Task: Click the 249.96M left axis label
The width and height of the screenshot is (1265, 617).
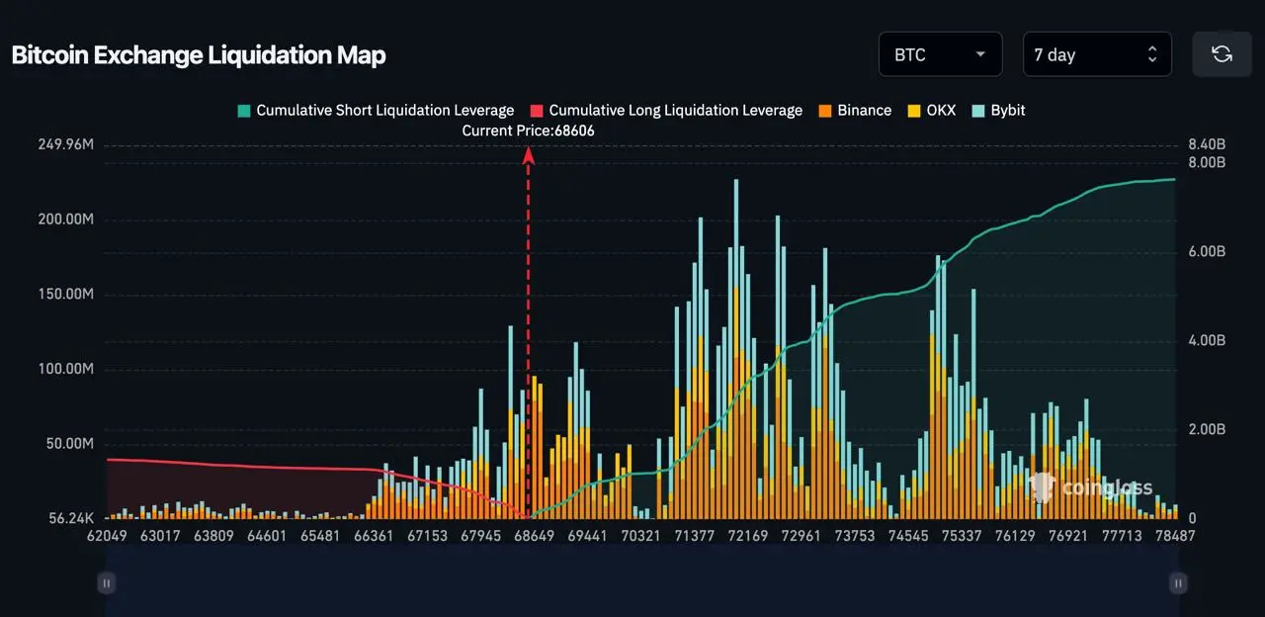Action: 66,145
